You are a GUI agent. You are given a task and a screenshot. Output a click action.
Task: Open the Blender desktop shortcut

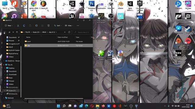[x=121, y=5]
